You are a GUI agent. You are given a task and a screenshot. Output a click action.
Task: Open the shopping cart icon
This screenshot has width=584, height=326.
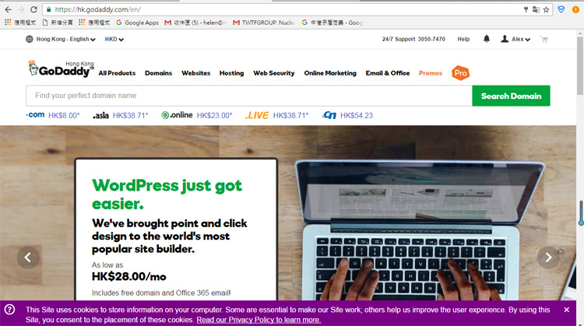(x=544, y=39)
